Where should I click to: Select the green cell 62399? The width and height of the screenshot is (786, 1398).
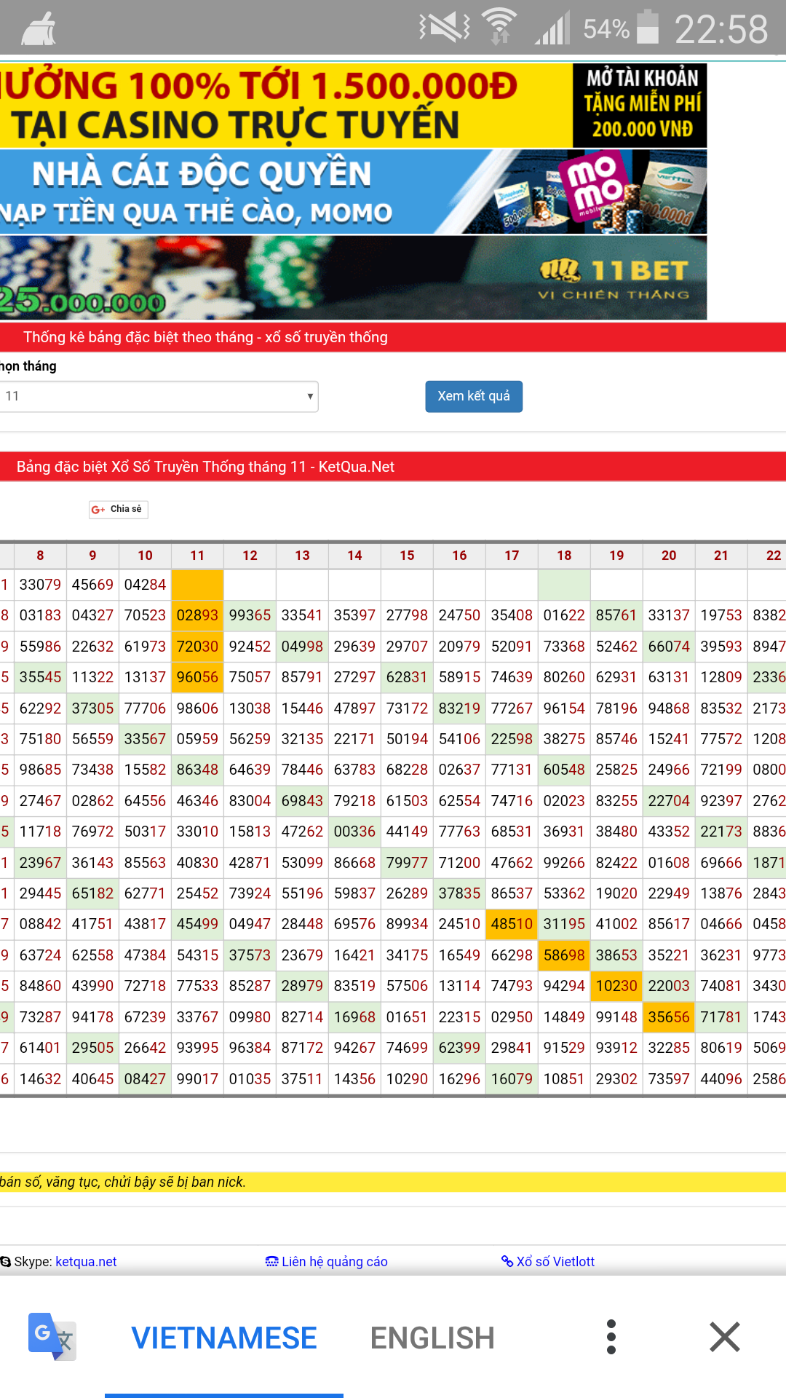[x=459, y=1048]
